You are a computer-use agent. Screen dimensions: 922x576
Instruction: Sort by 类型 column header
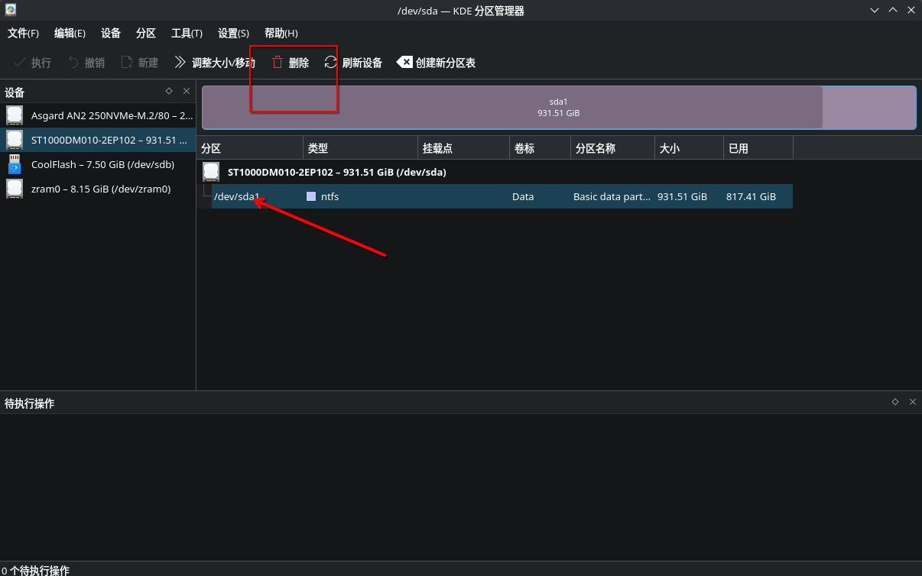361,148
